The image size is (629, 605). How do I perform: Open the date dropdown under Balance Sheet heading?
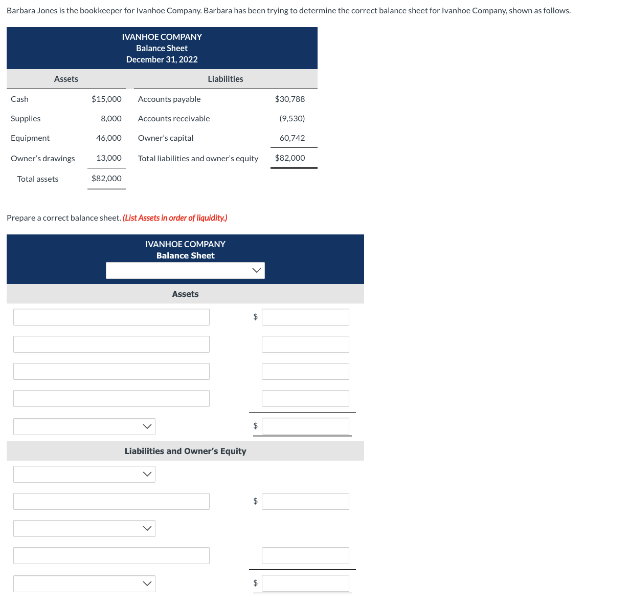click(x=185, y=270)
